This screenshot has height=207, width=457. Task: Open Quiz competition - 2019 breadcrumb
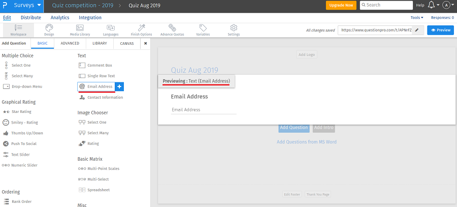(x=83, y=5)
